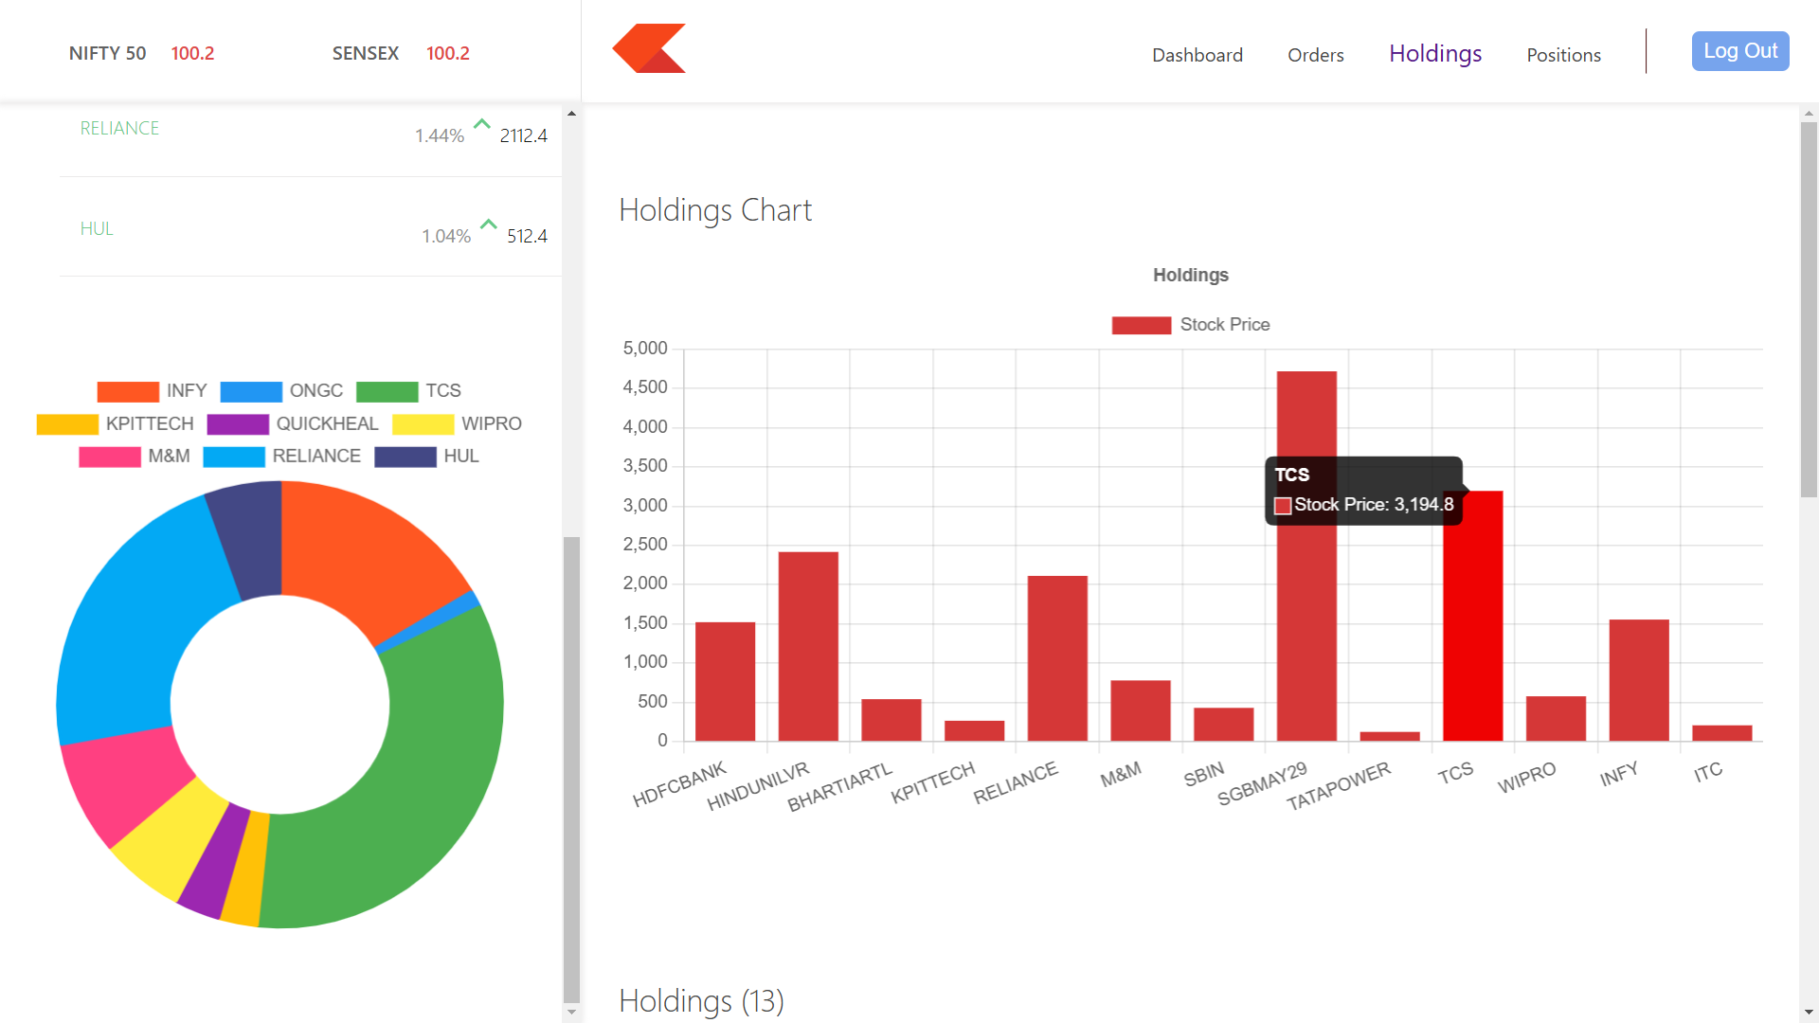Toggle TCS legend swatch in doughnut chart

coord(387,391)
